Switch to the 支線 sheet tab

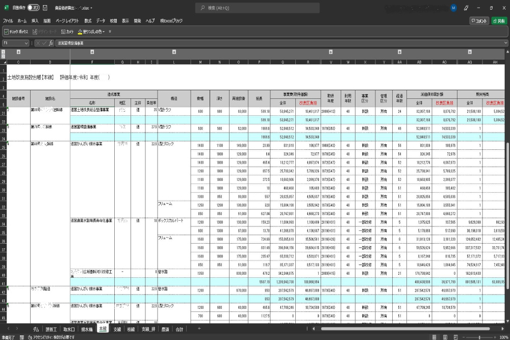pos(117,329)
